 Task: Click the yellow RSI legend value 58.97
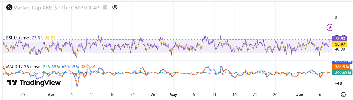click(50, 38)
